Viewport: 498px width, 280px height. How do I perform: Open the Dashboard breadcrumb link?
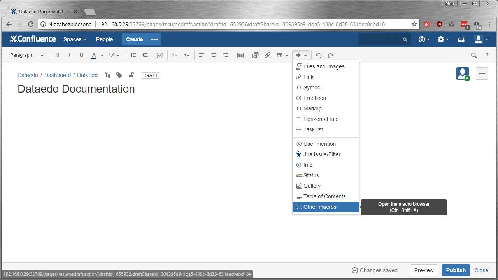(x=58, y=75)
